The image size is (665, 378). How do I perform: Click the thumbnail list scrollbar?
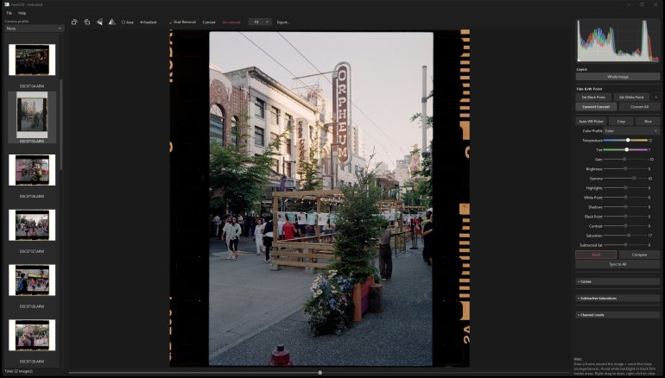click(61, 125)
